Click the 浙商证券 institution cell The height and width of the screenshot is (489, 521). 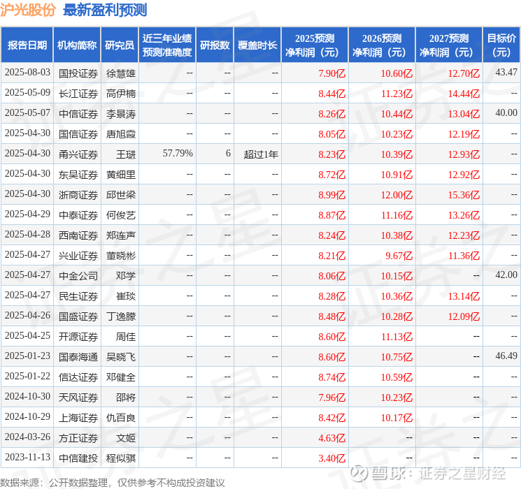[x=78, y=195]
